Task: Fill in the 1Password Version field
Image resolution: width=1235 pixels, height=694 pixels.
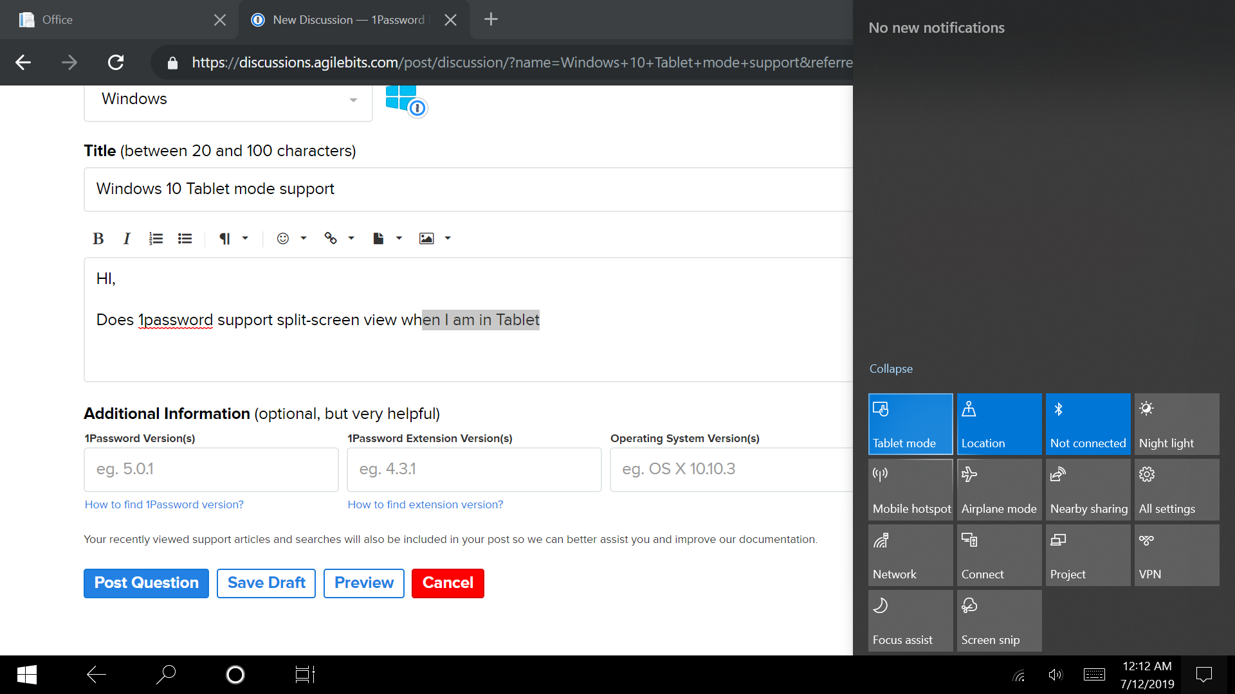Action: 211,470
